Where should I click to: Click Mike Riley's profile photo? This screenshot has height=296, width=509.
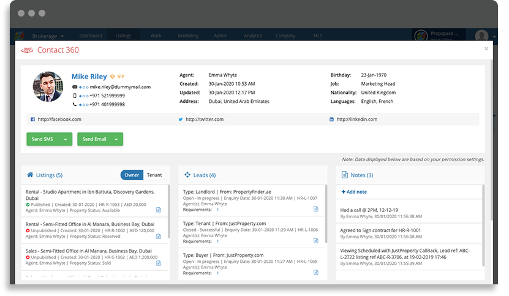click(48, 87)
